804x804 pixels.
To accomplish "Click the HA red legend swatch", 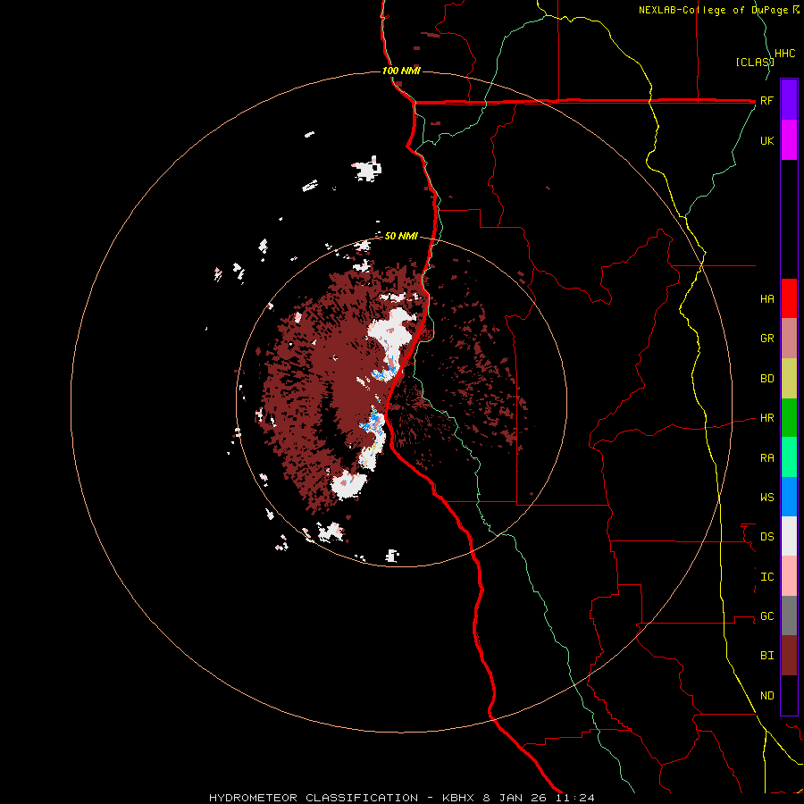I will click(x=789, y=298).
